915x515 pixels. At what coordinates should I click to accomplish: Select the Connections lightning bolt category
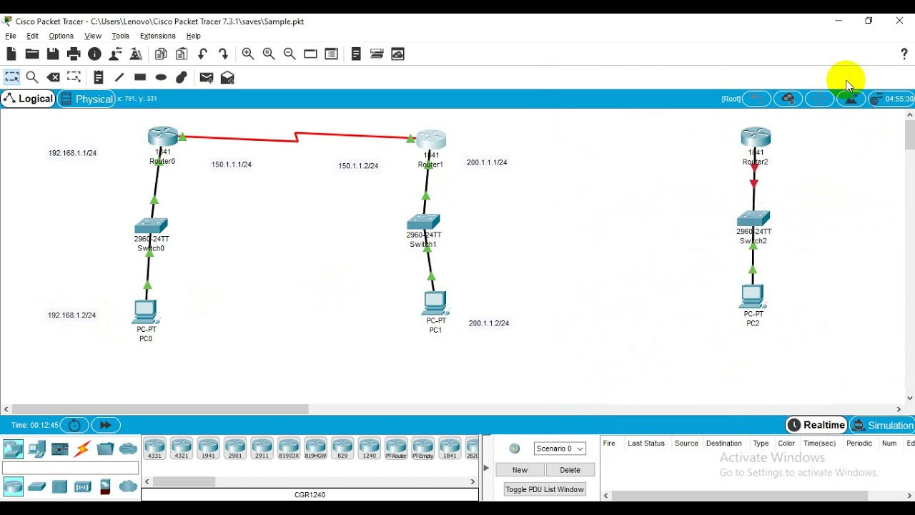[82, 448]
